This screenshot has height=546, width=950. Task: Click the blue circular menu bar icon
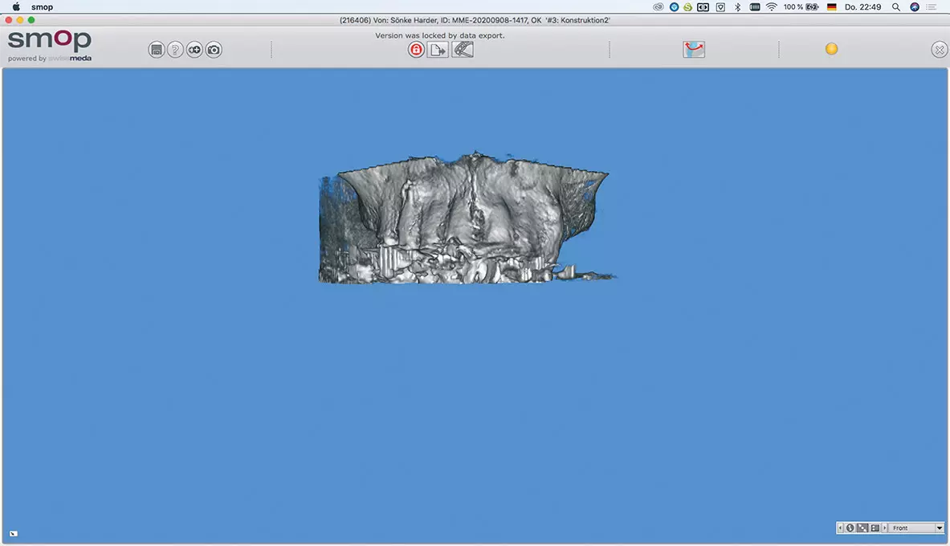[x=674, y=7]
